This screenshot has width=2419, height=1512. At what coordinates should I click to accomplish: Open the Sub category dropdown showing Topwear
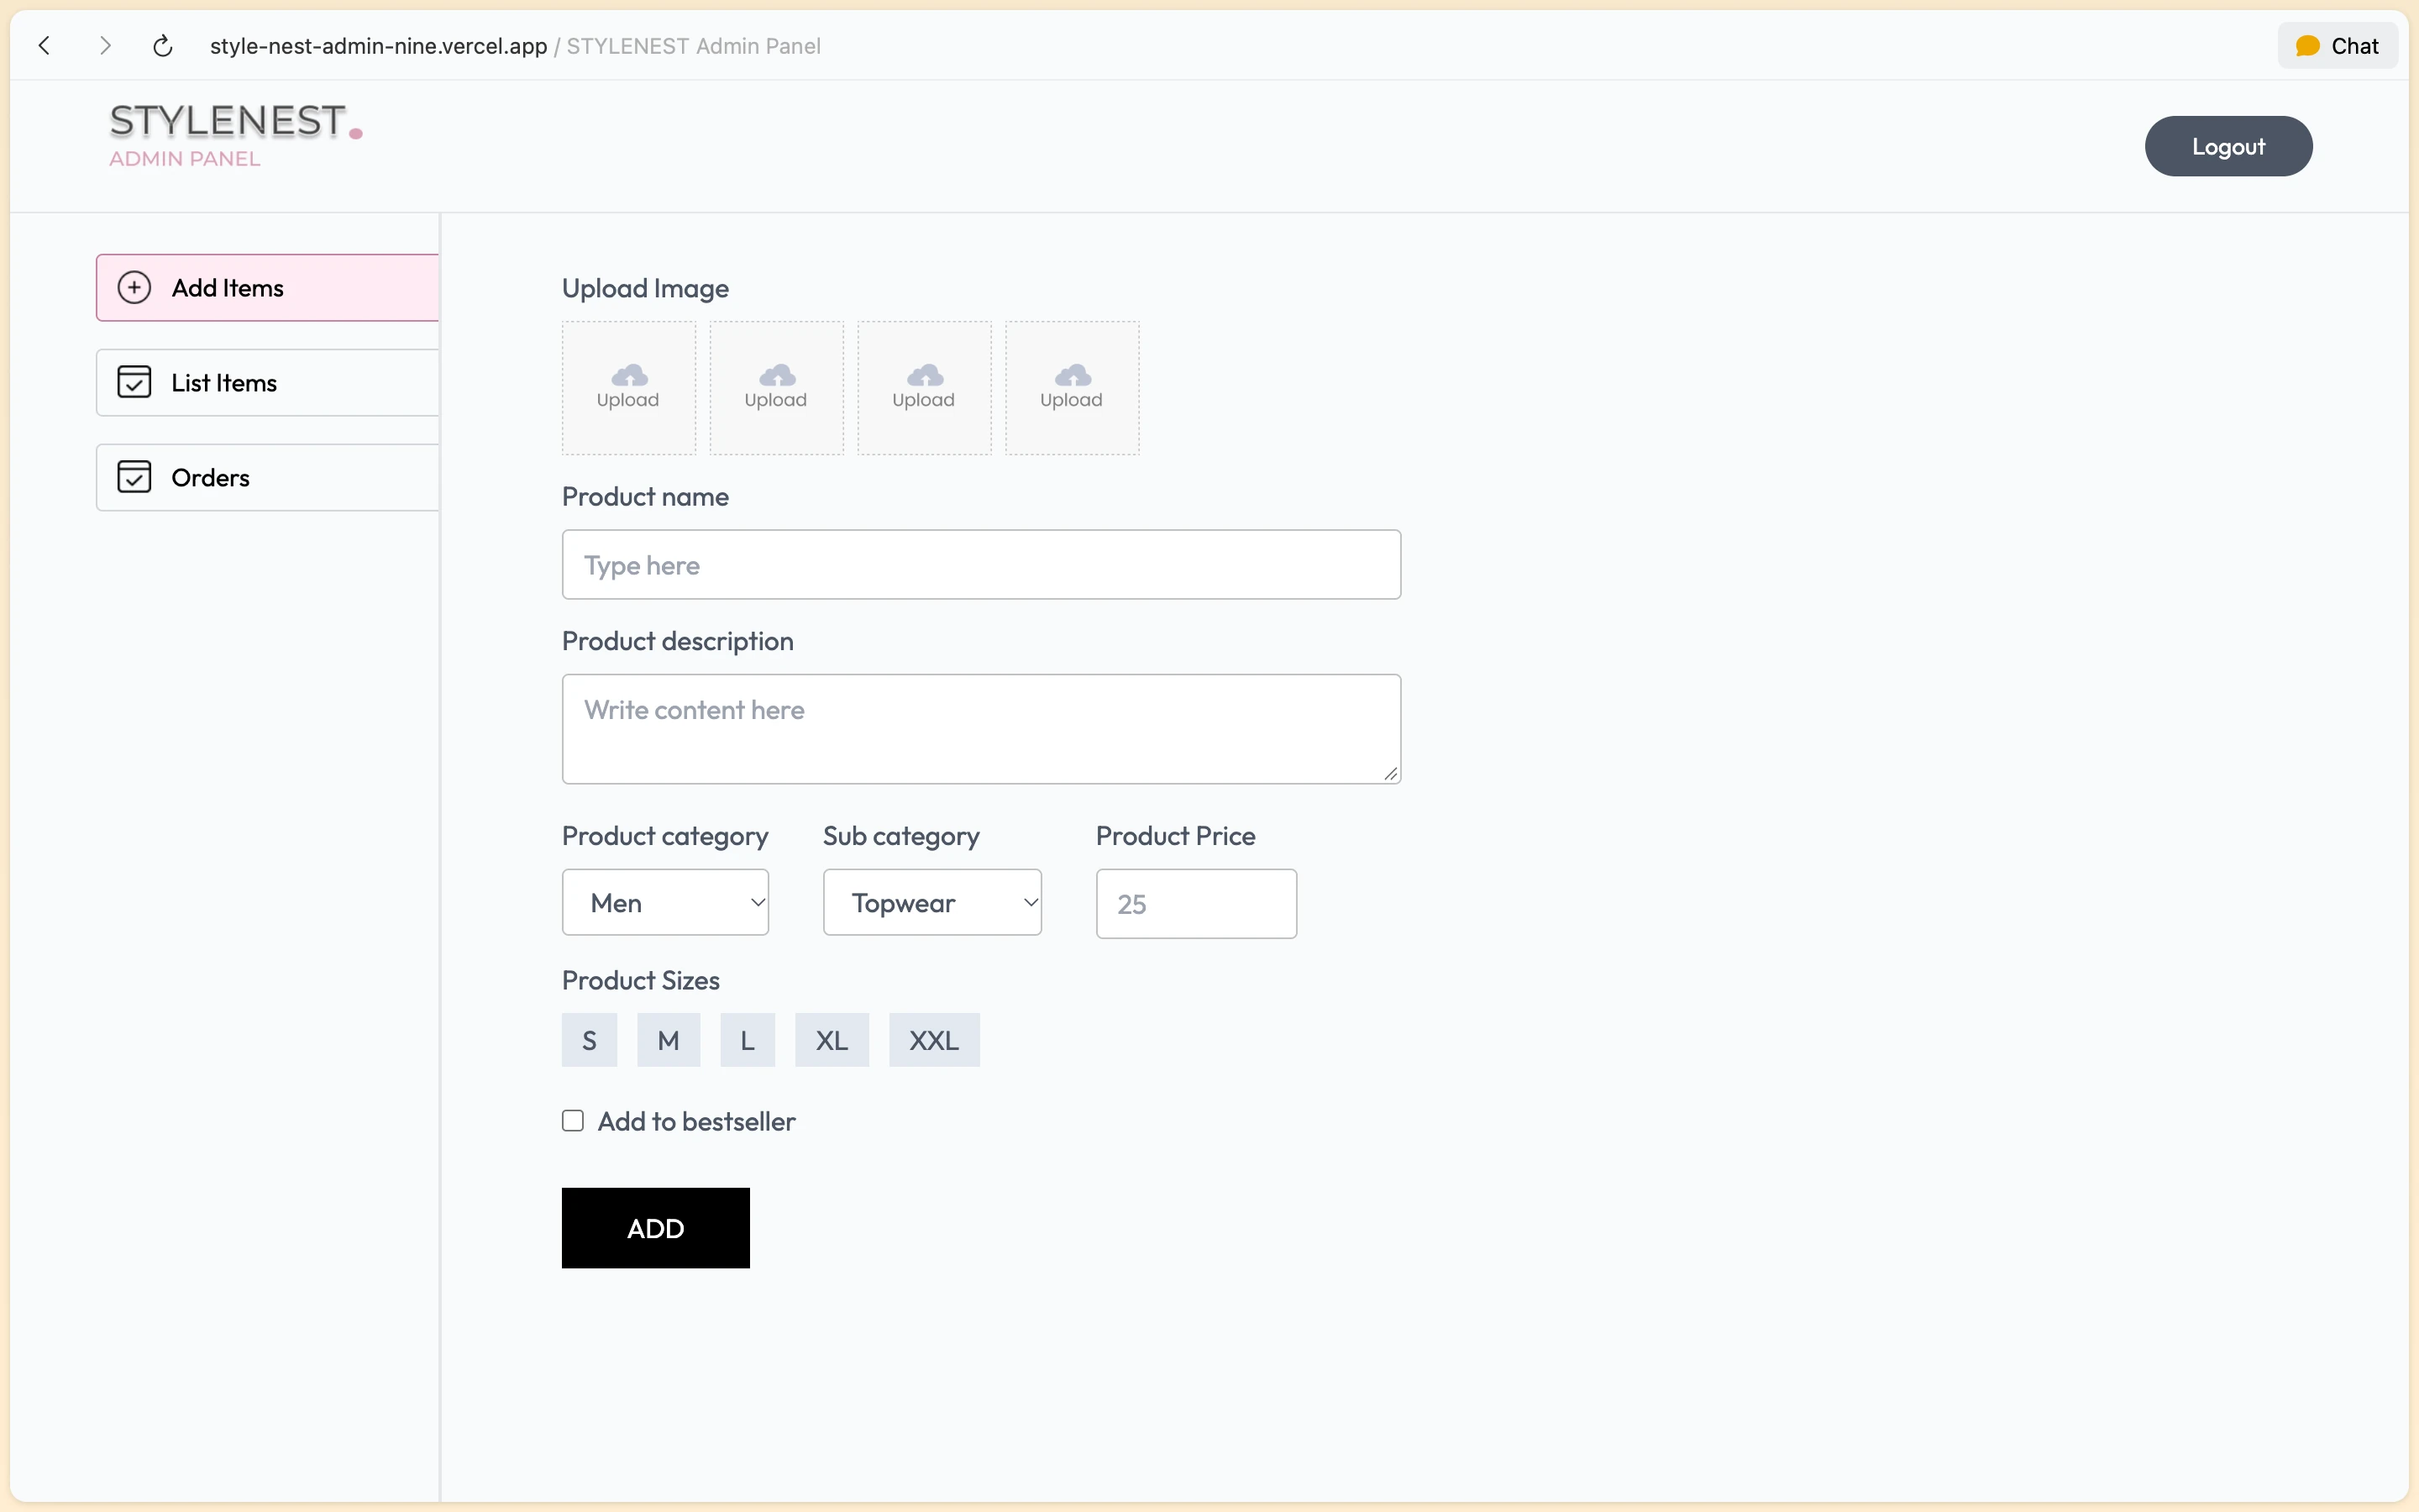coord(932,902)
